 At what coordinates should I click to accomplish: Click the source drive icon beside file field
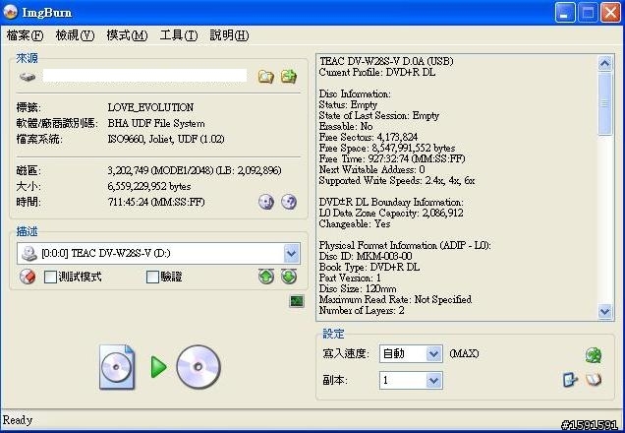tap(28, 76)
